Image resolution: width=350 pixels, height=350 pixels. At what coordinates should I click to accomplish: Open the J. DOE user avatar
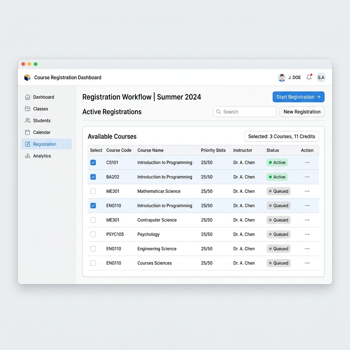[x=282, y=78]
